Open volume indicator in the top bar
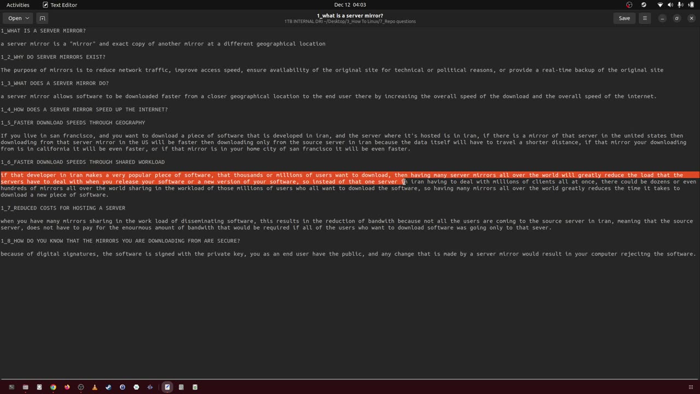Screen dimensions: 700x394 coord(670,4)
